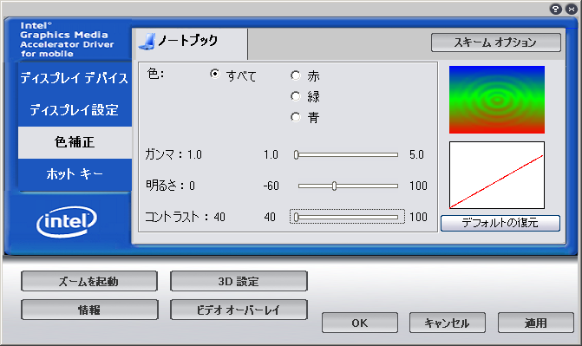Select the 色補正 tab
Image resolution: width=582 pixels, height=346 pixels.
75,142
